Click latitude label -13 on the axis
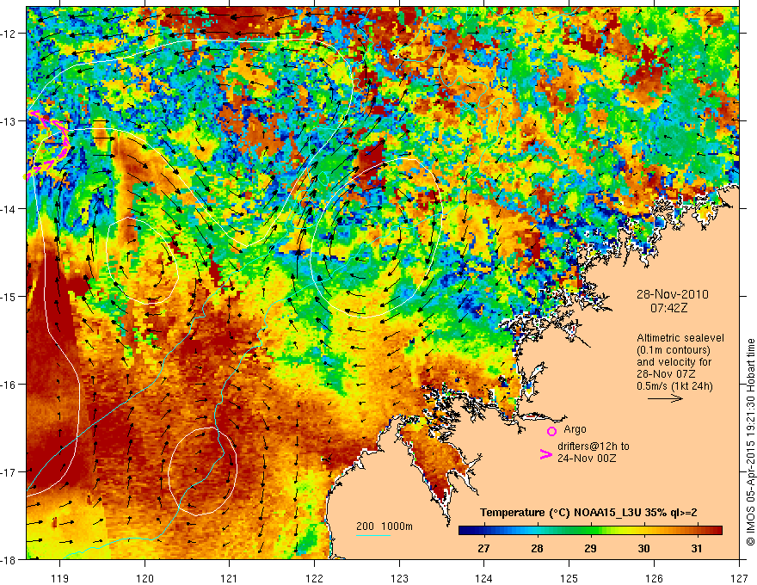This screenshot has width=757, height=585. [x=9, y=121]
